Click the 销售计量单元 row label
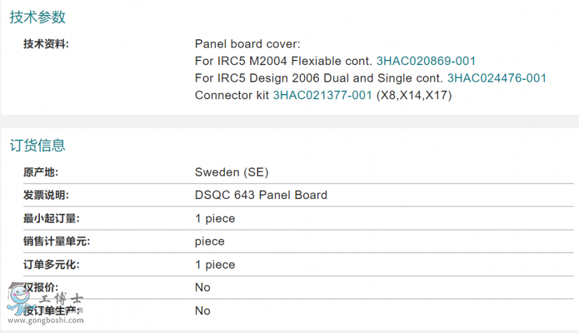The height and width of the screenshot is (333, 579). (57, 242)
